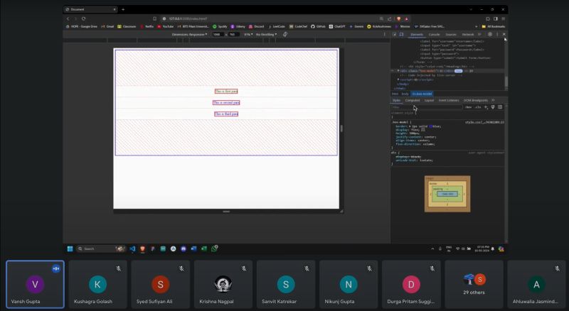The image size is (569, 311).
Task: Toggle the :hov element state button
Action: coord(469,107)
